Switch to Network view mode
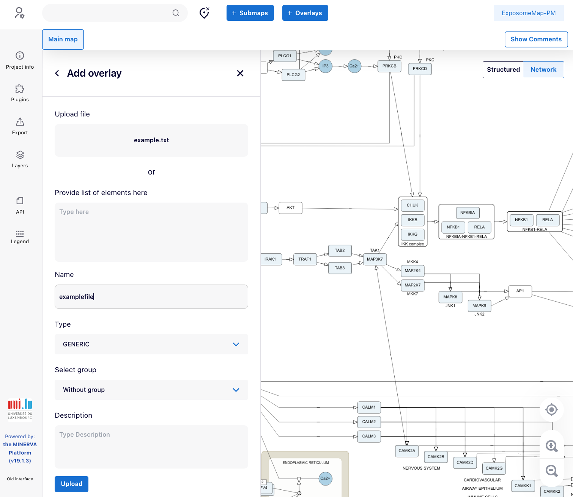Viewport: 573px width, 497px height. (543, 70)
